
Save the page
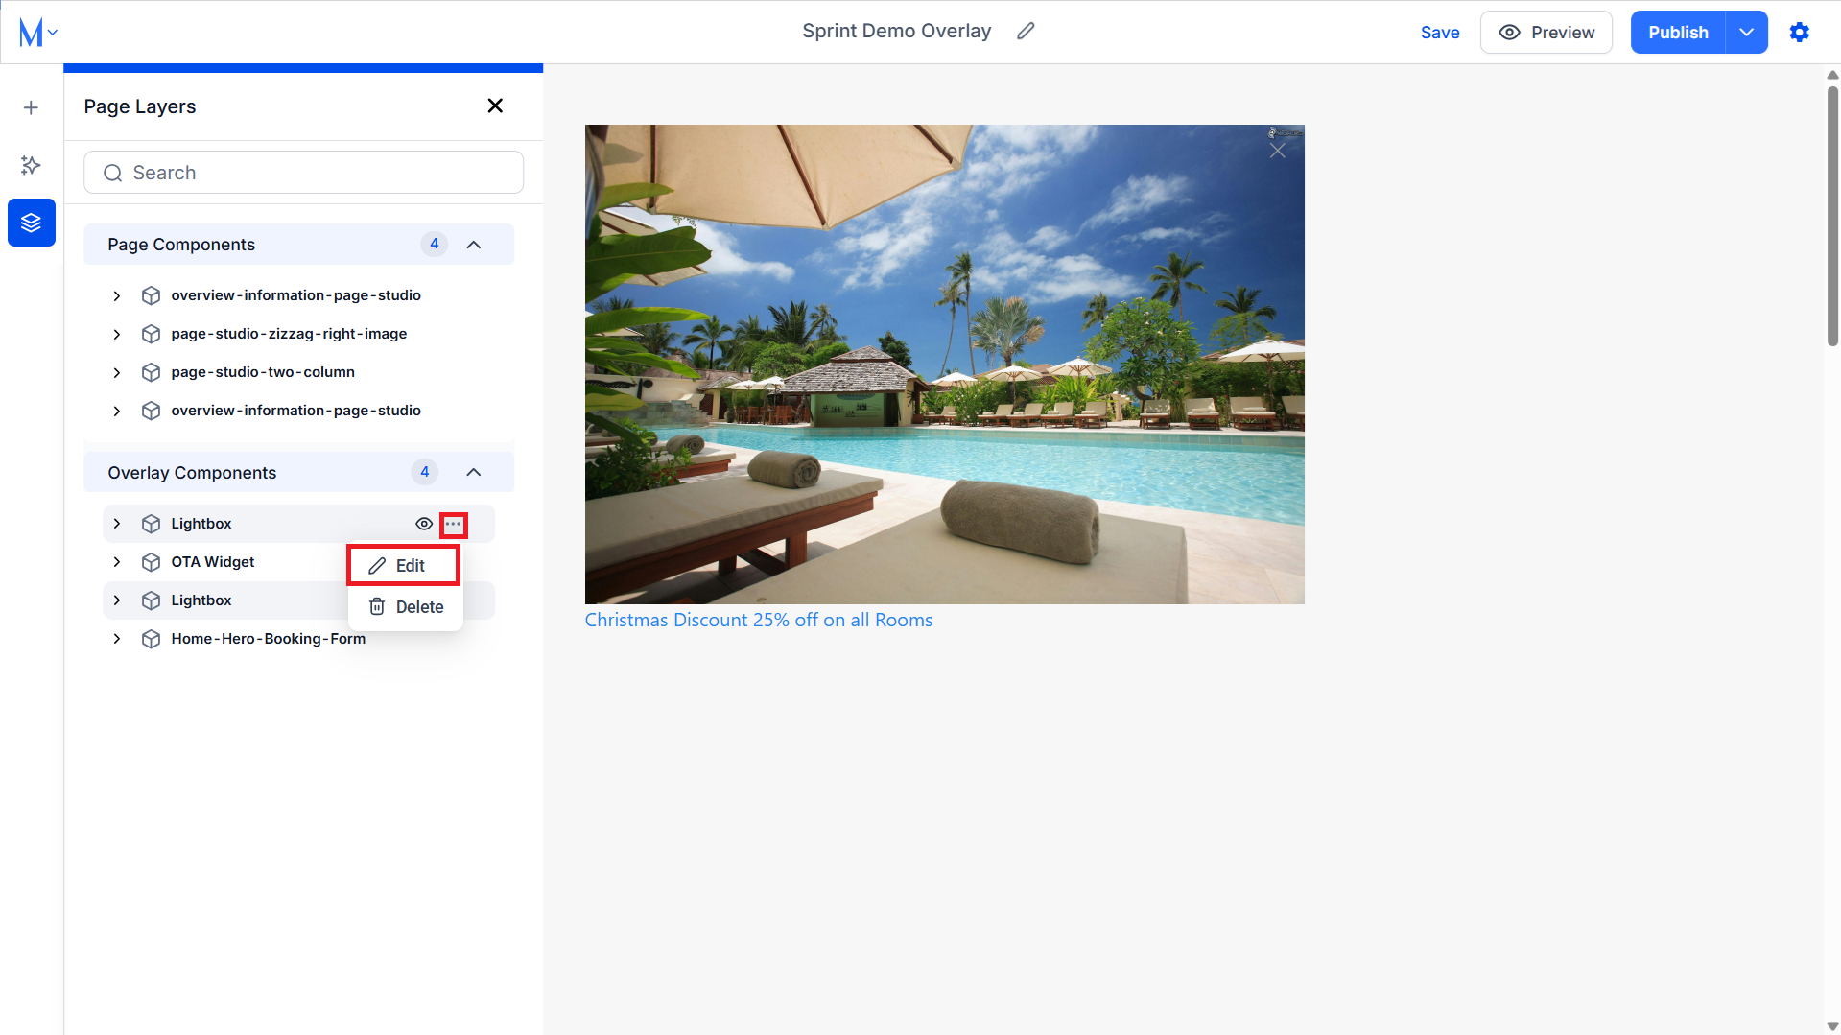click(x=1440, y=33)
